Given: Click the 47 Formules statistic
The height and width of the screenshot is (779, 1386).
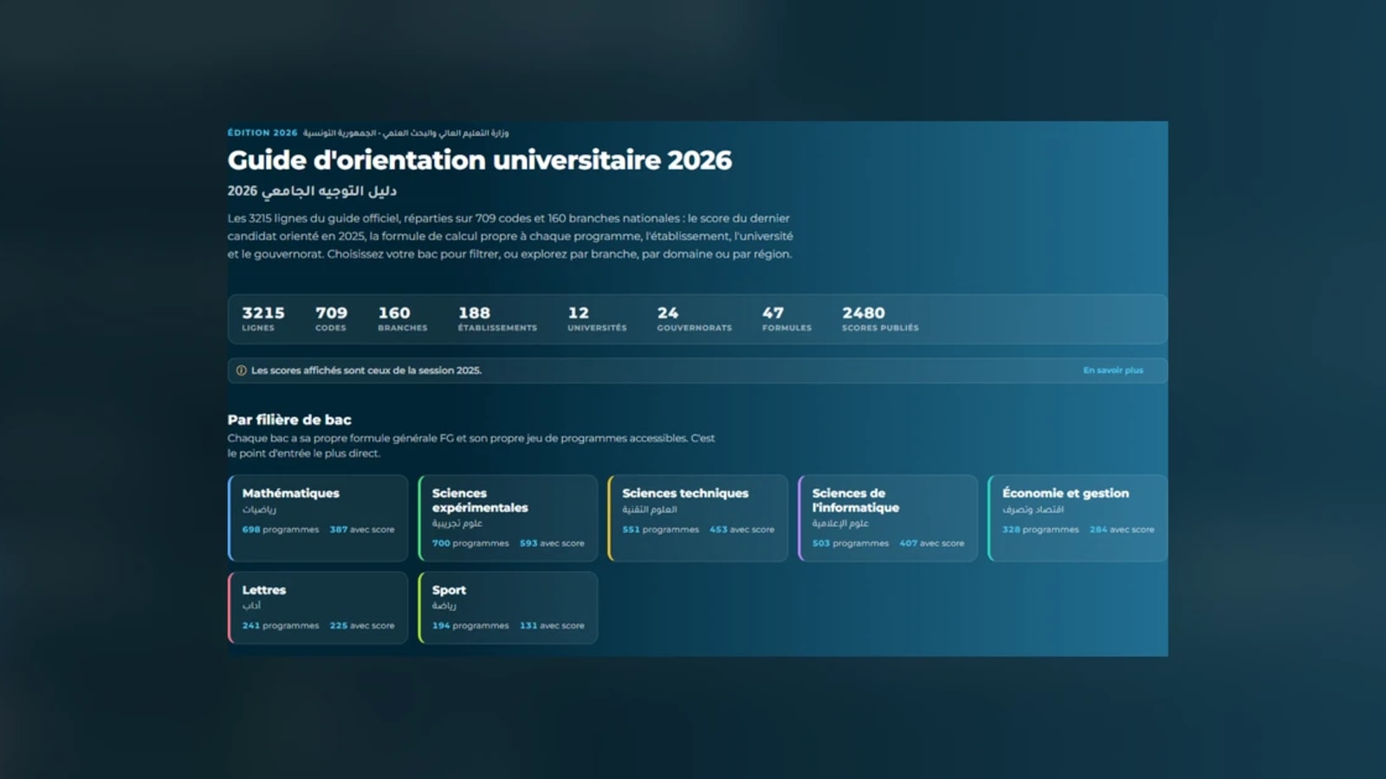Looking at the screenshot, I should click(x=787, y=319).
